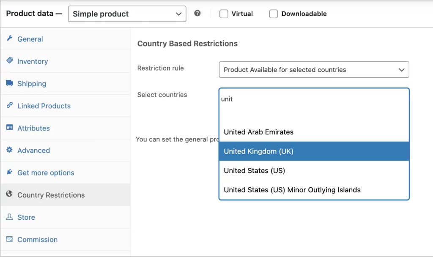Click the Attributes table icon
The height and width of the screenshot is (257, 433).
(9, 128)
